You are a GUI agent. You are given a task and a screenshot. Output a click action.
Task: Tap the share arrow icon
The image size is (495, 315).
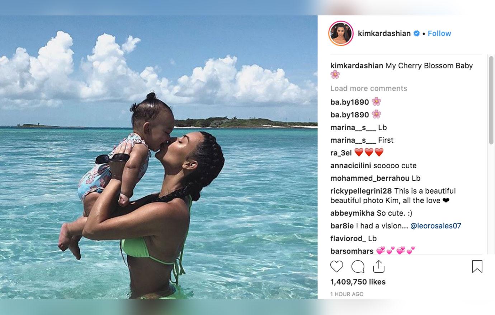pos(379,266)
